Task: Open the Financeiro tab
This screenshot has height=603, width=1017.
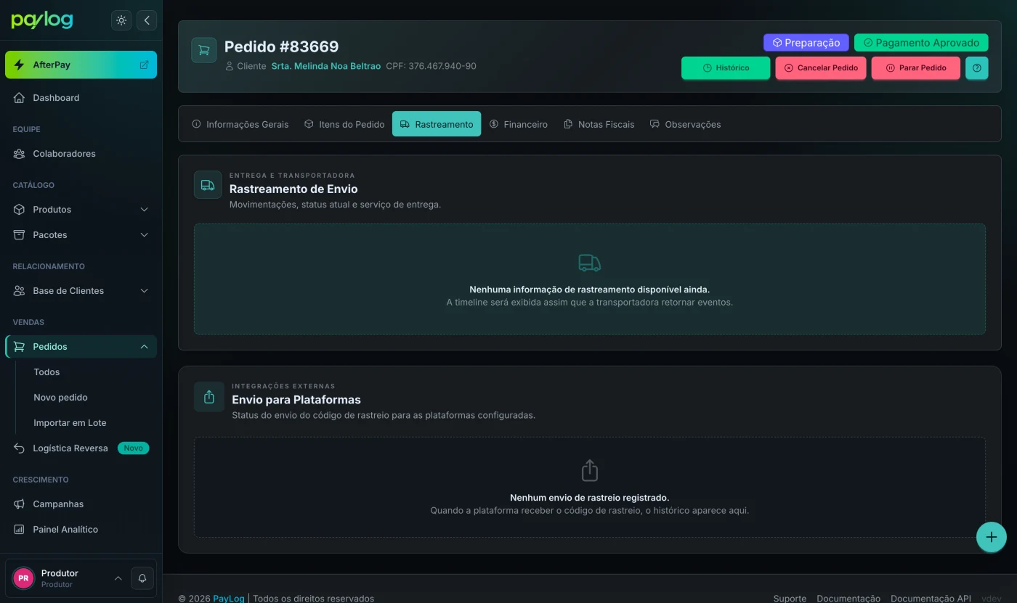Action: 519,124
